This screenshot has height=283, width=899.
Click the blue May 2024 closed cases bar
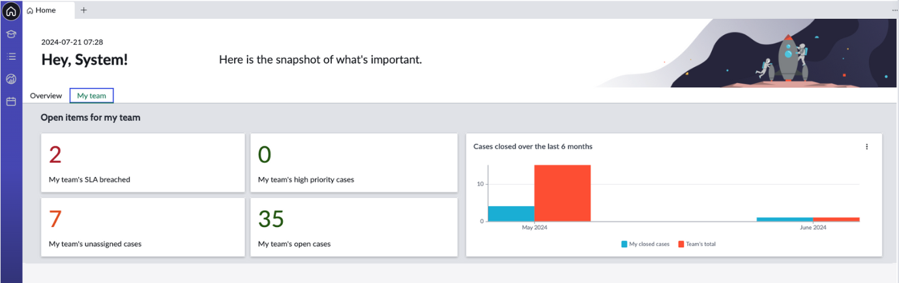click(x=511, y=213)
